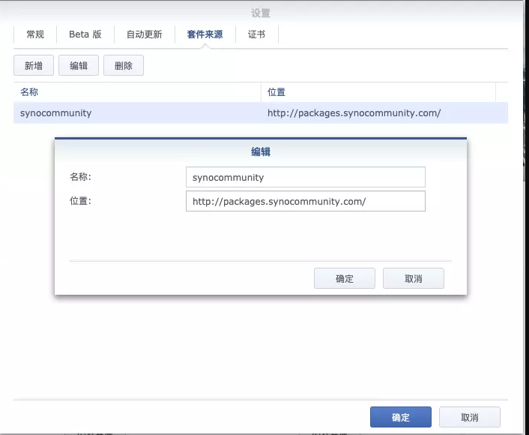Confirm edit dialog with 确定

pyautogui.click(x=345, y=278)
